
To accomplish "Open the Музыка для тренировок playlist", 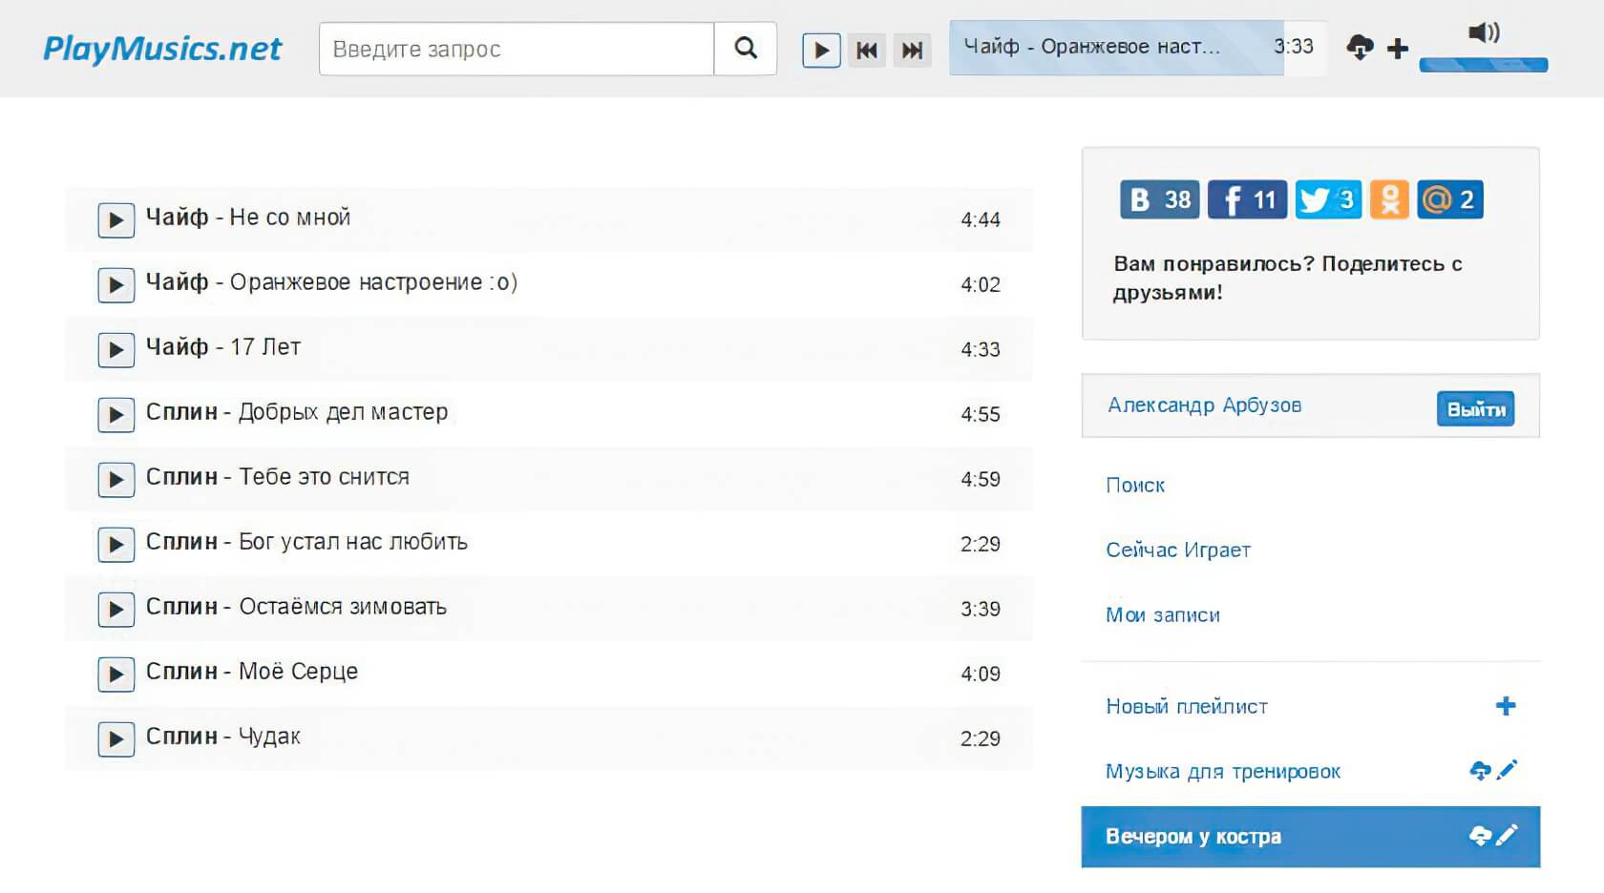I will (1223, 772).
